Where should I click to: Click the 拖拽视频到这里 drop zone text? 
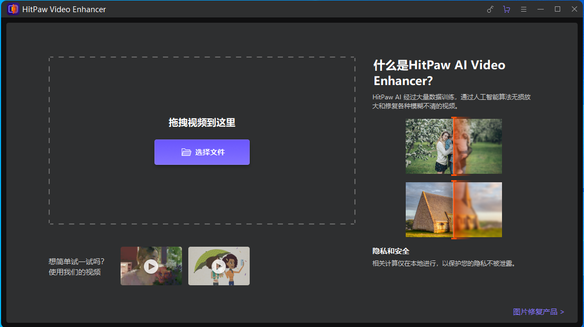tap(202, 123)
